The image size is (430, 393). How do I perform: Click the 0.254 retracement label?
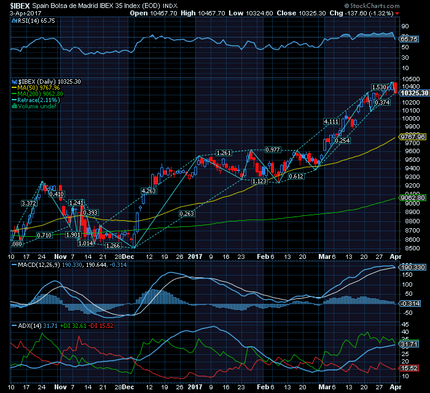click(343, 141)
